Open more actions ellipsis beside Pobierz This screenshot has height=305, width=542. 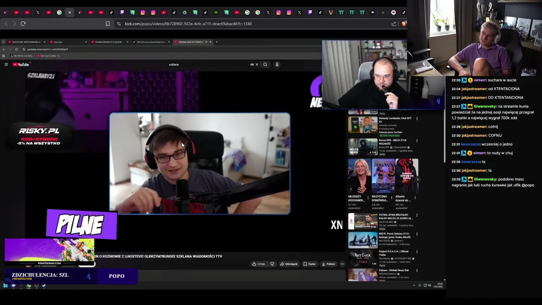pos(342,264)
